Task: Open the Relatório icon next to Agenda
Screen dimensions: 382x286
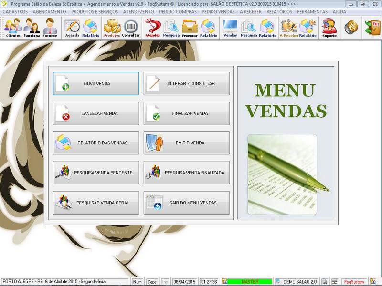Action: [91, 28]
